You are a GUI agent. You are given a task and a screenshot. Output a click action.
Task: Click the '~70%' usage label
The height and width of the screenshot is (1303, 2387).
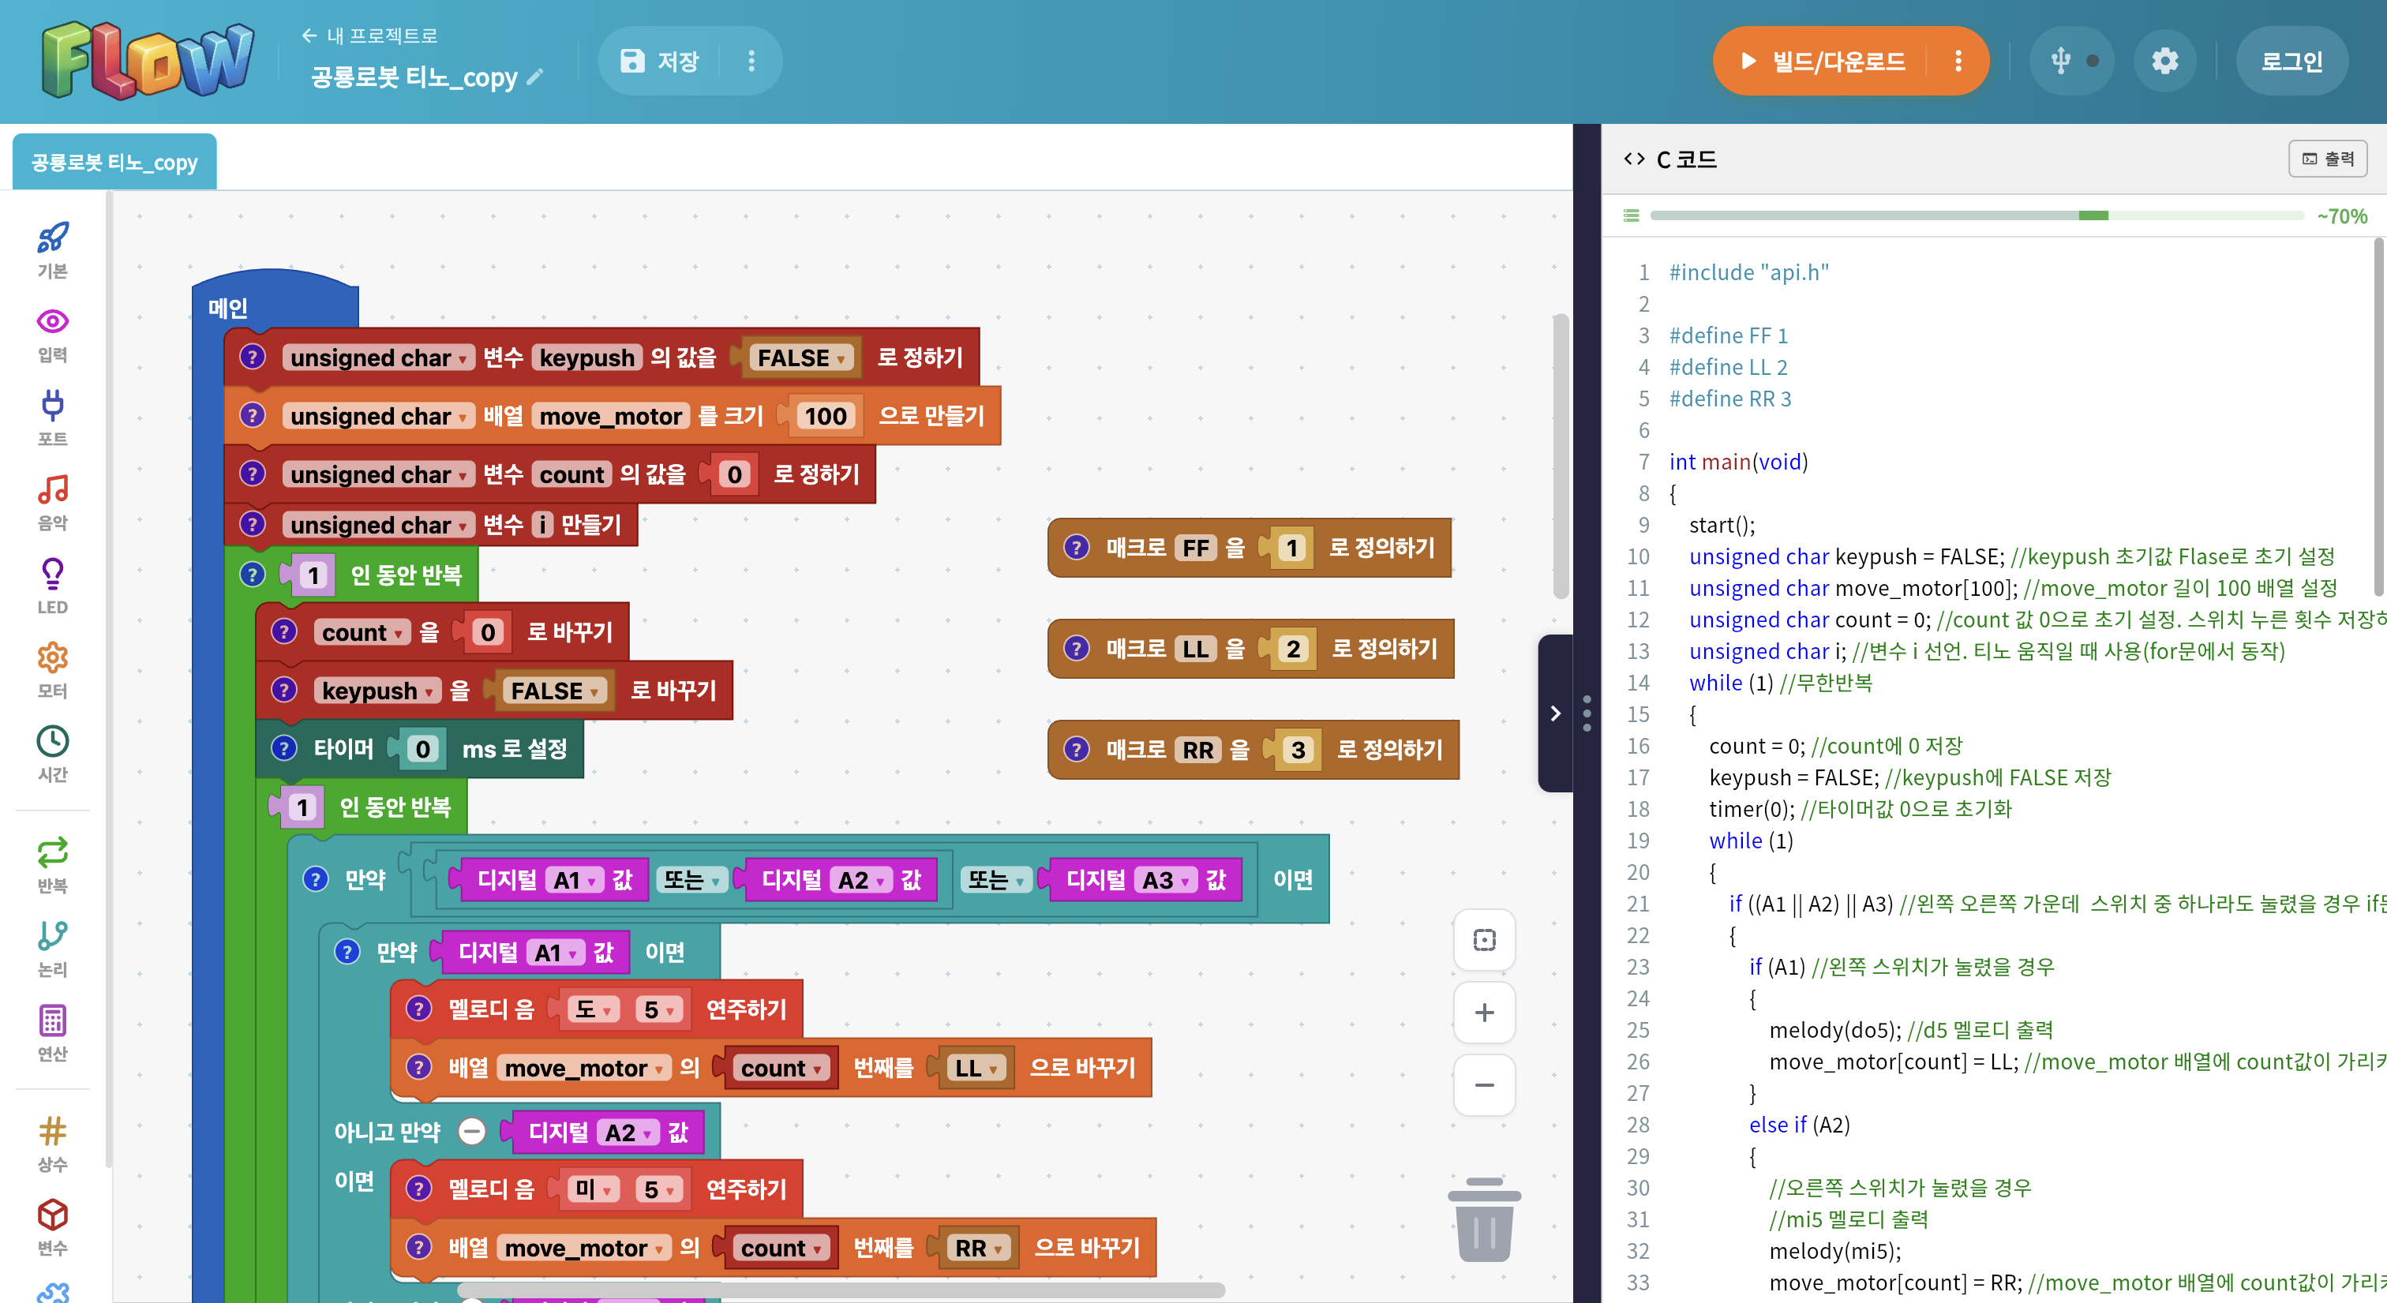coord(2341,216)
